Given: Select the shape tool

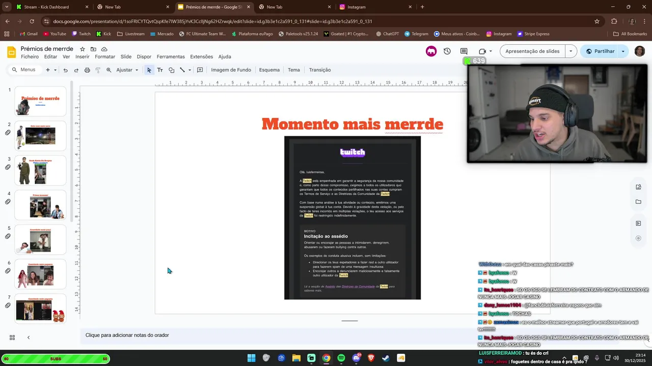Looking at the screenshot, I should tap(171, 70).
